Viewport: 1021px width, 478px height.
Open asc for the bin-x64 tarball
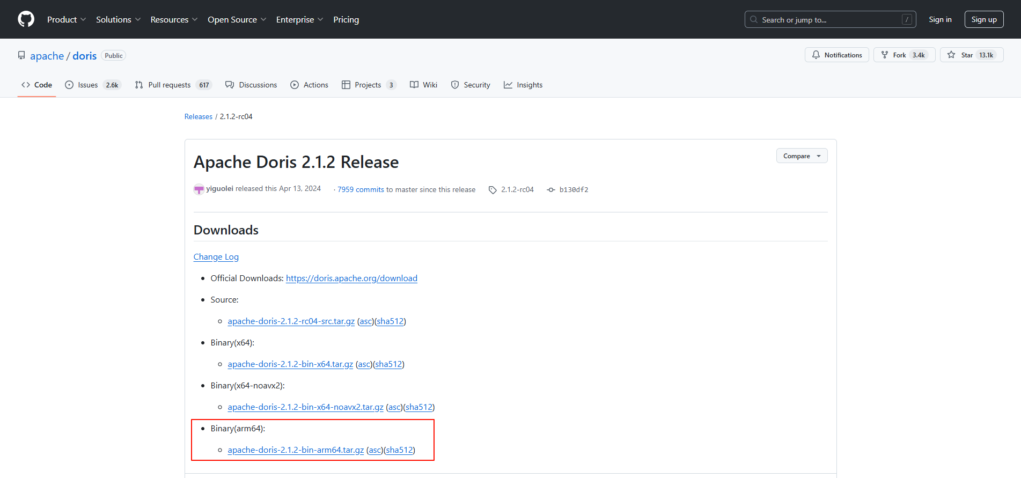coord(364,364)
